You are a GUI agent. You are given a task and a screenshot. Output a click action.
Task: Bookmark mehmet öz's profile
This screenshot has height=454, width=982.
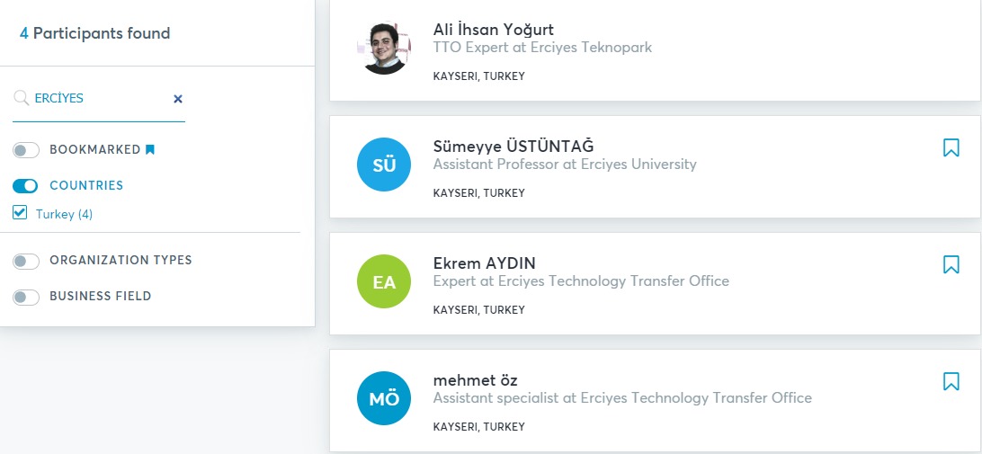(x=951, y=381)
